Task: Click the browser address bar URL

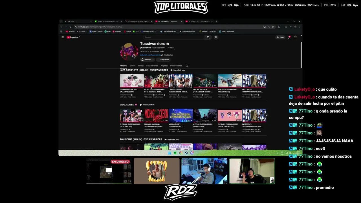Action: [x=100, y=27]
